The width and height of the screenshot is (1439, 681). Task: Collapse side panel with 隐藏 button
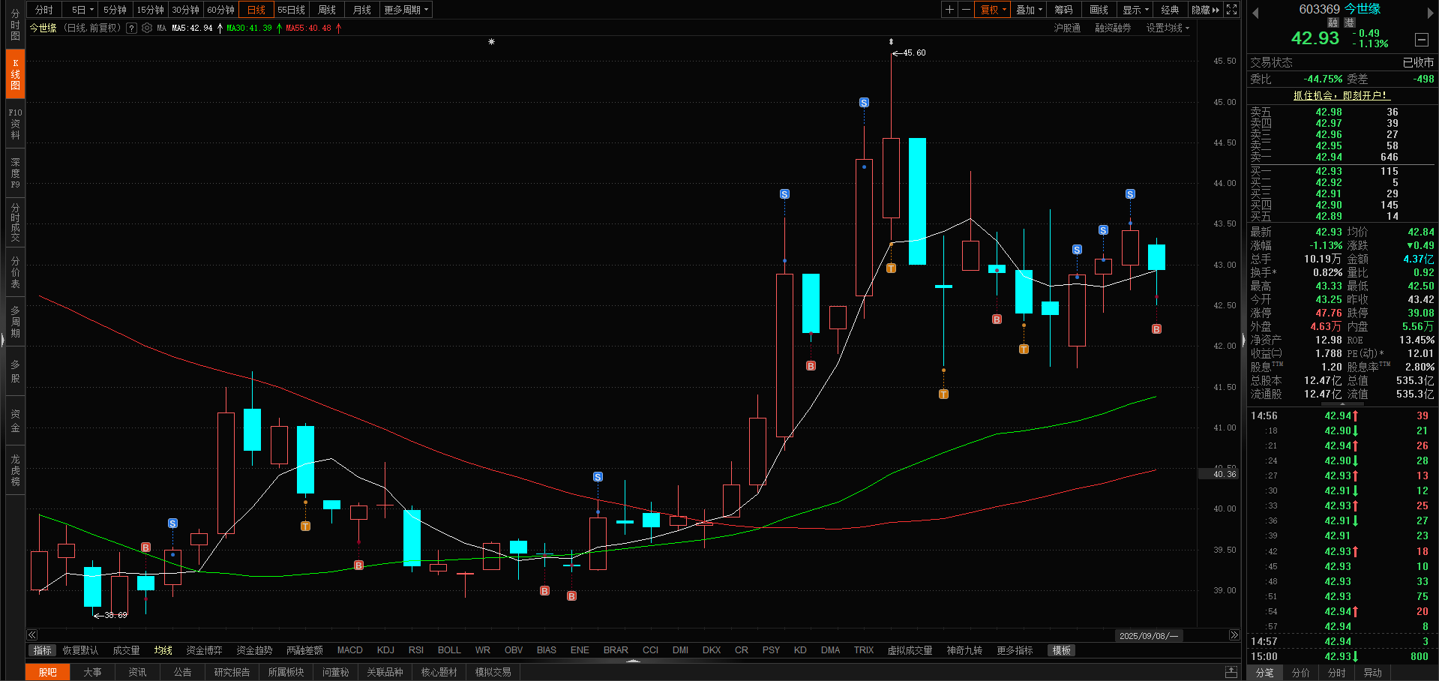point(1205,10)
